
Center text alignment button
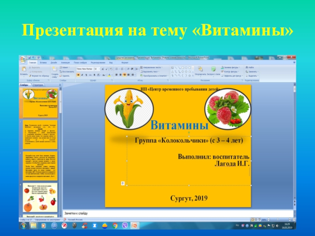pyautogui.click(x=120, y=75)
